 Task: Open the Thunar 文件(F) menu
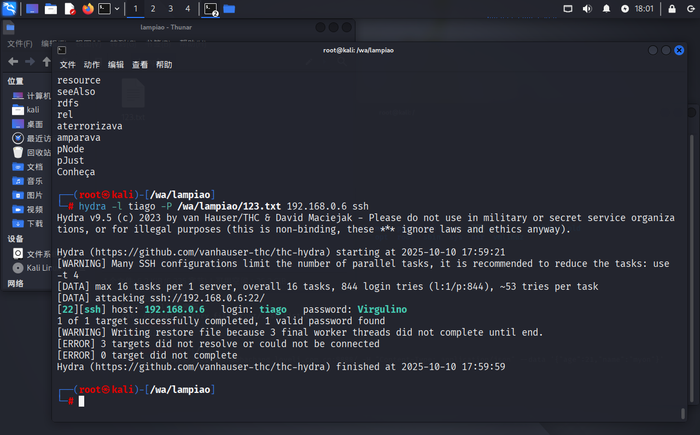20,44
